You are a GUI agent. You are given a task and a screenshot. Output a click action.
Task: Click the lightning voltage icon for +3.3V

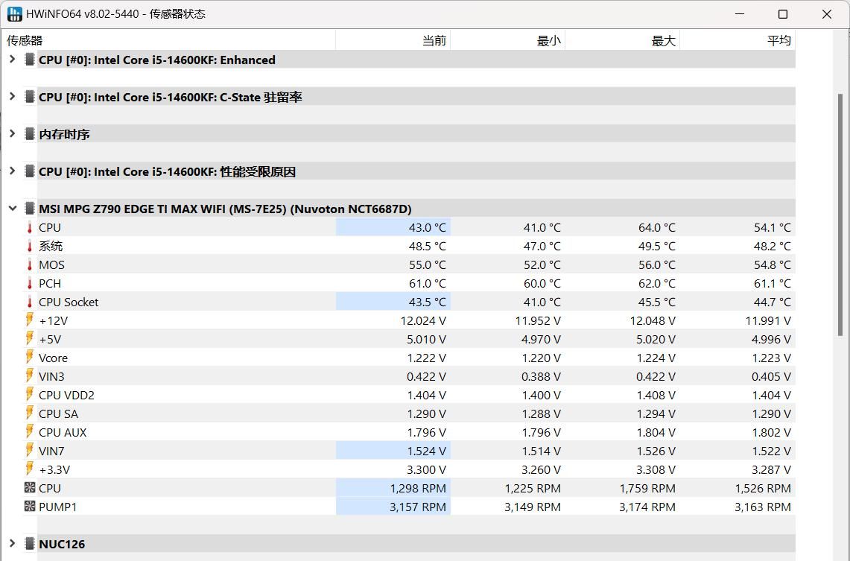tap(30, 469)
